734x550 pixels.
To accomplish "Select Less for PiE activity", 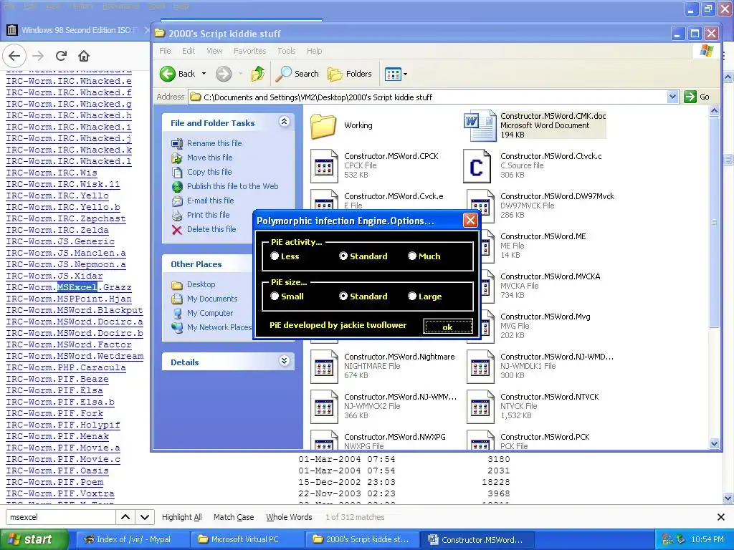I will 275,256.
